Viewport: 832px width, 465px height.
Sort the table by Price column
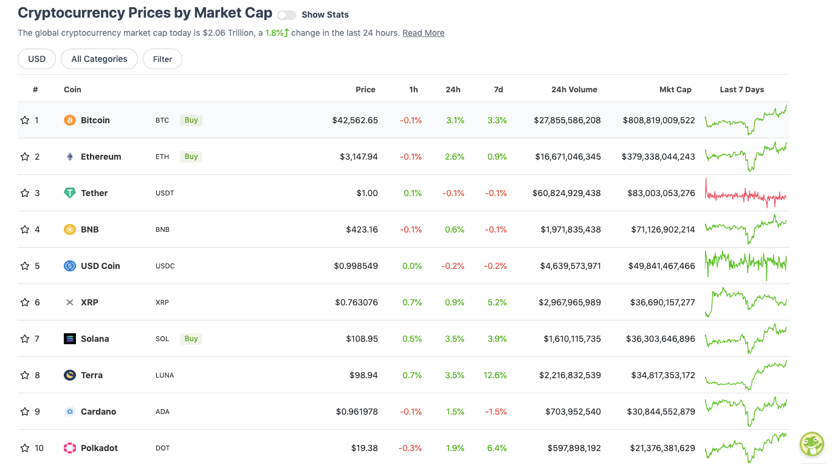[365, 89]
